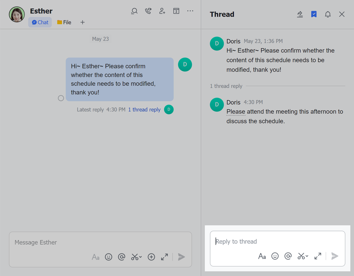Screen dimensions: 354x276
Task: Click the mention @ icon in main chat
Action: 122,257
